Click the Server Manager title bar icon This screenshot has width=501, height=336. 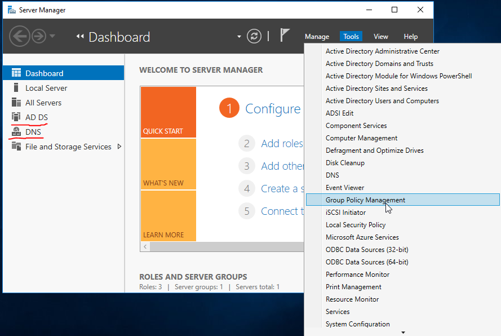[12, 10]
